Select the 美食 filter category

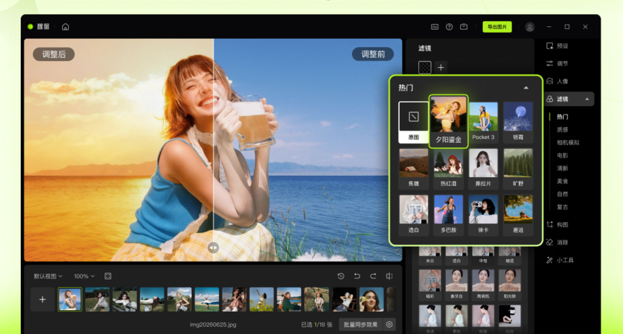562,181
